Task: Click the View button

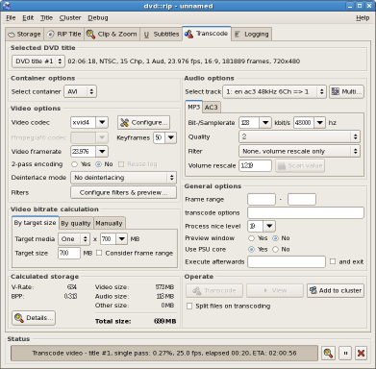Action: coord(275,290)
